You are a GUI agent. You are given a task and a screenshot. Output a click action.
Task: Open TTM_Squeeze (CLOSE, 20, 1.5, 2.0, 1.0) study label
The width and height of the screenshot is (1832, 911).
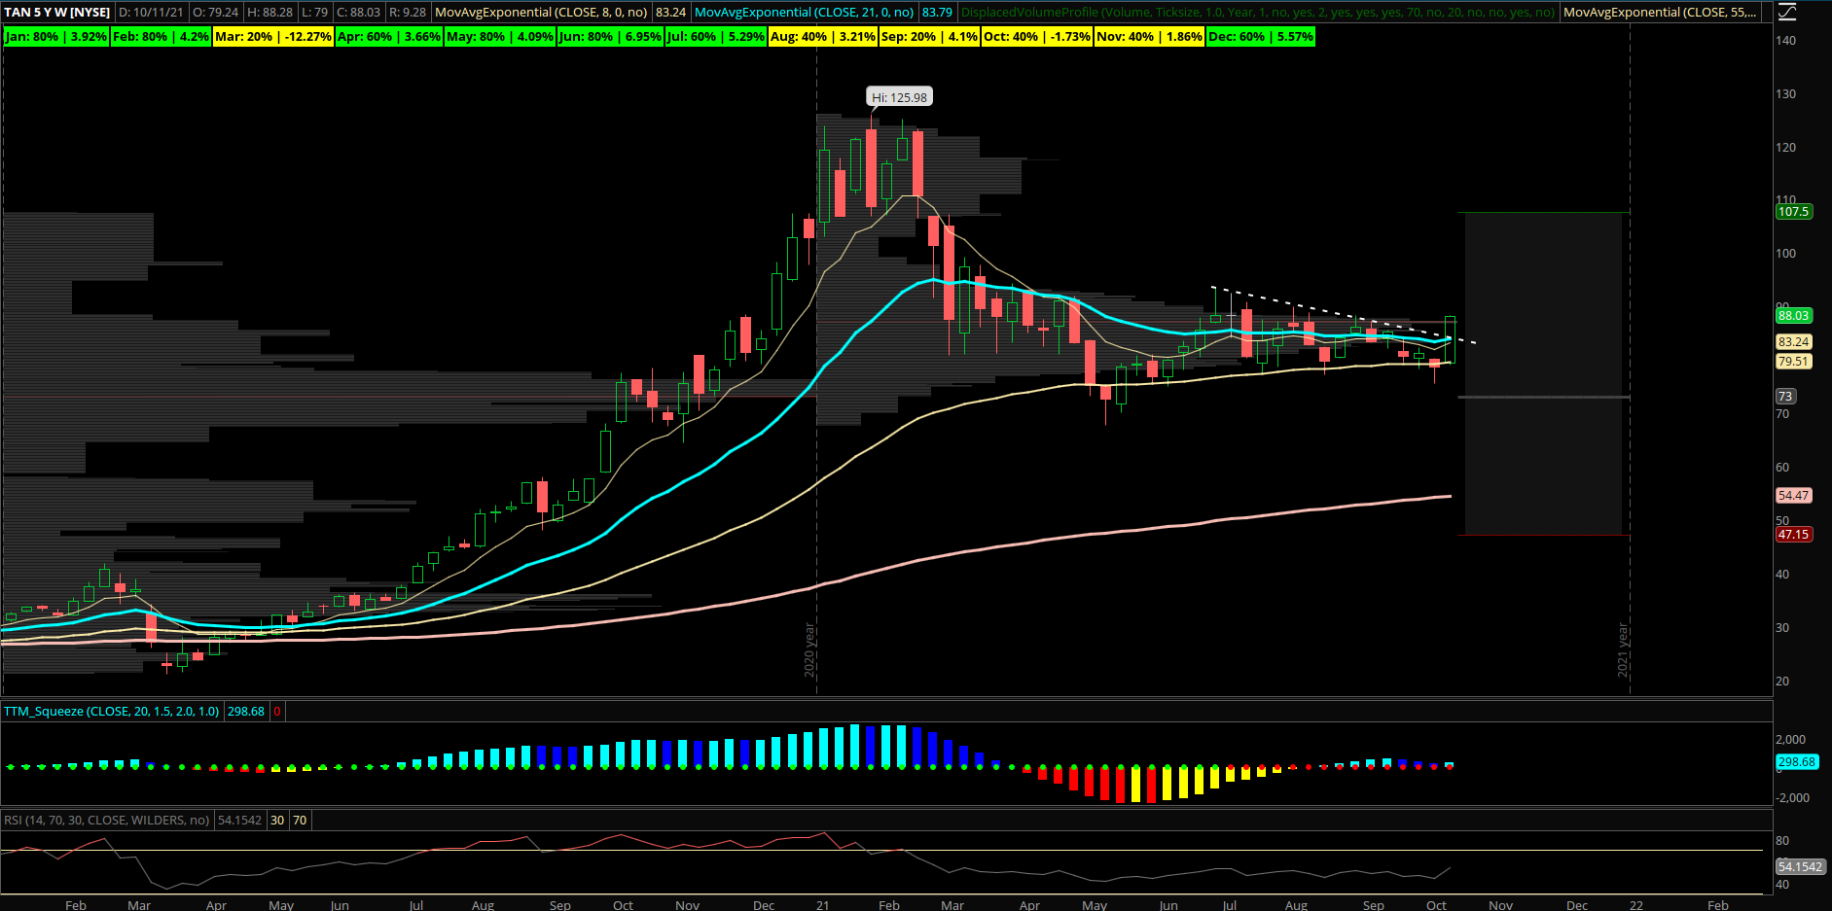(x=112, y=712)
